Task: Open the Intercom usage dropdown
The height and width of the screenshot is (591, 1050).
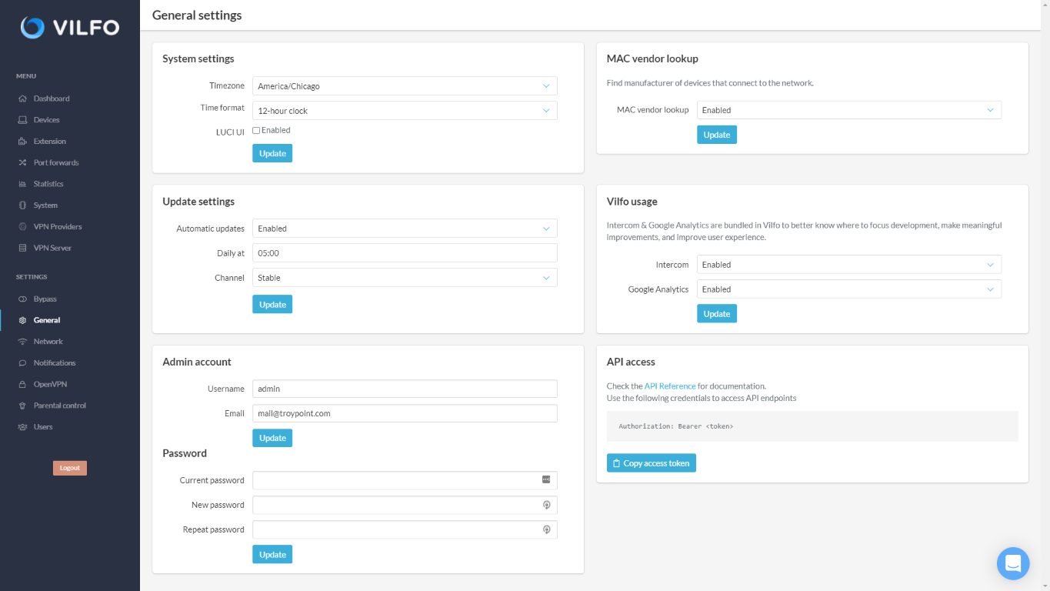Action: (x=849, y=265)
